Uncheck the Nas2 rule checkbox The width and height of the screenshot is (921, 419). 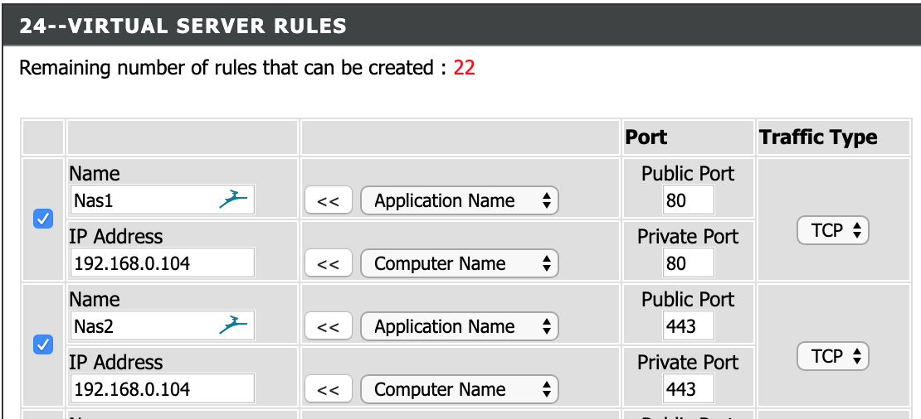(x=43, y=344)
